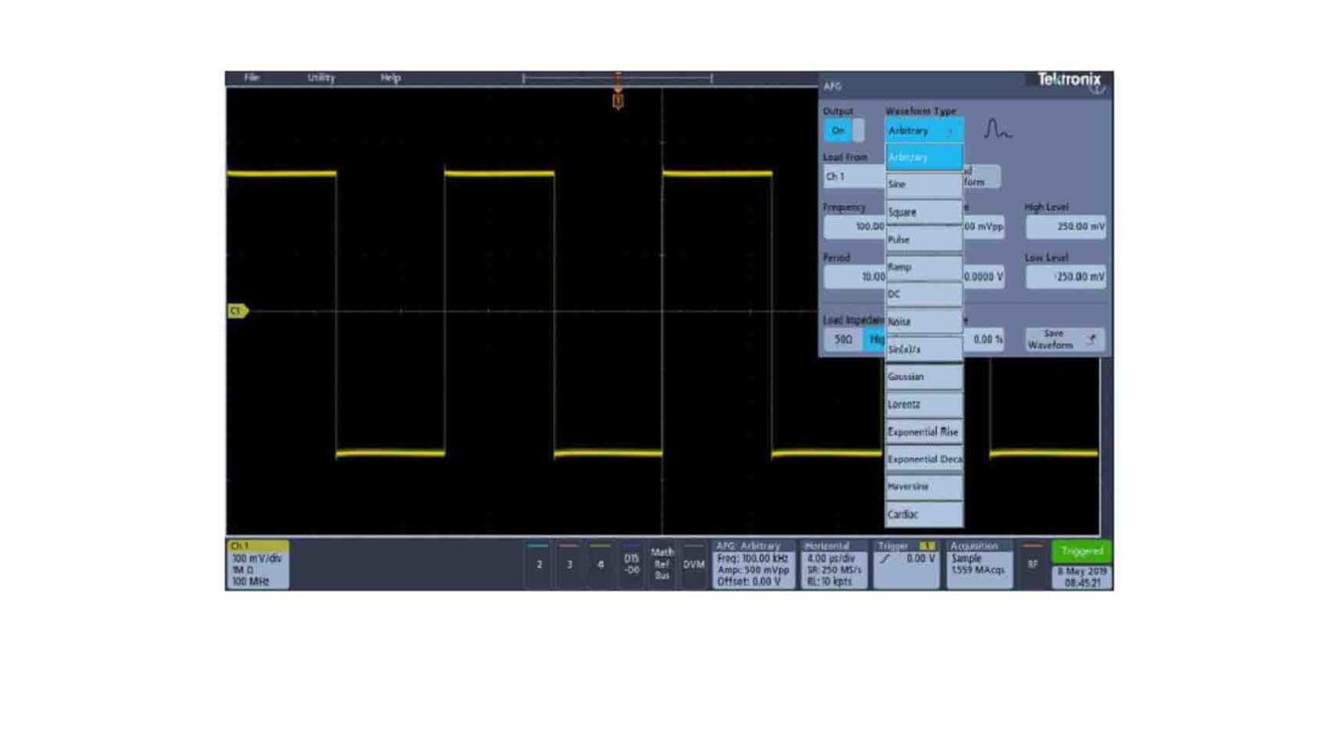
Task: Click the Math Ref Bus button
Action: 662,564
